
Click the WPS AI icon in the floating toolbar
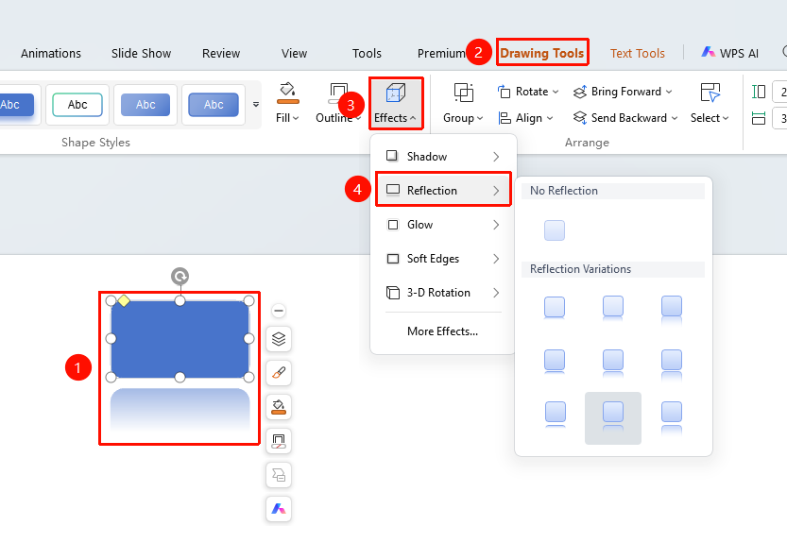coord(279,509)
